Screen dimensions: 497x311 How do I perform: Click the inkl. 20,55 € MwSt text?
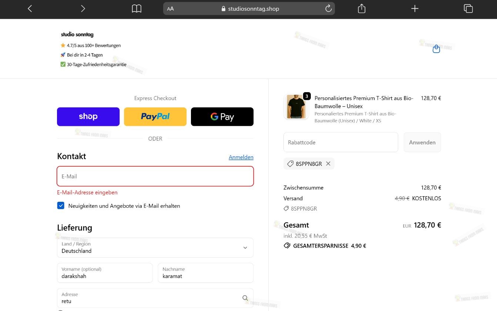(305, 236)
